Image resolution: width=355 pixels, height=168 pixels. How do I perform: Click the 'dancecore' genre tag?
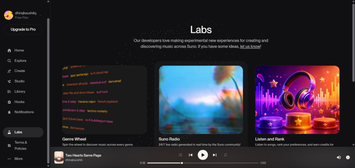(x=77, y=128)
